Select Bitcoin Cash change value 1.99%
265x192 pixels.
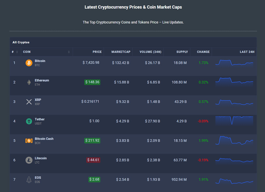pos(203,141)
